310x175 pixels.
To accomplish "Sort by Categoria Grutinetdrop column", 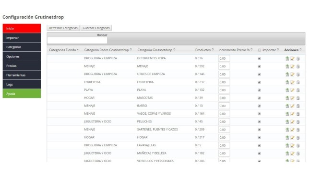I will pos(156,50).
